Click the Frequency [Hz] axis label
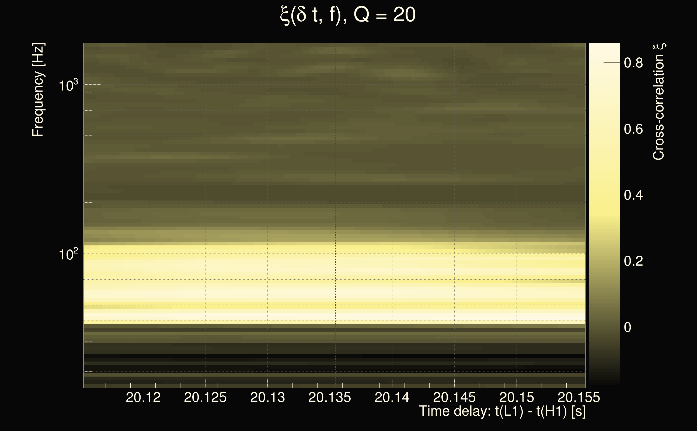Image resolution: width=697 pixels, height=431 pixels. click(x=38, y=90)
